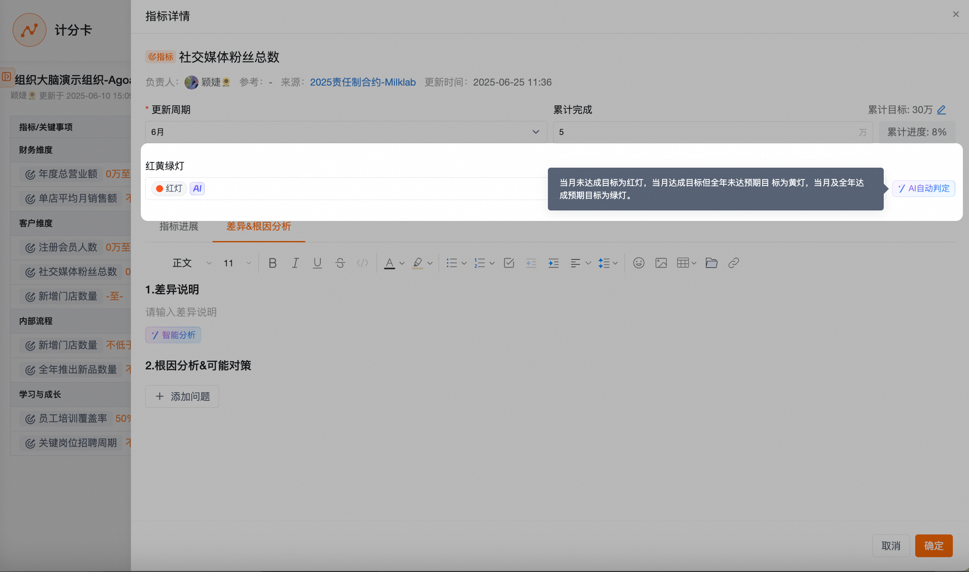The width and height of the screenshot is (969, 572).
Task: Click the 累计完成 input field
Action: pyautogui.click(x=713, y=132)
